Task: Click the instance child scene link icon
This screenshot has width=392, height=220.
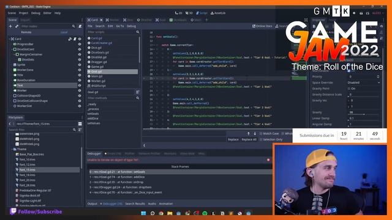Action: pos(17,26)
